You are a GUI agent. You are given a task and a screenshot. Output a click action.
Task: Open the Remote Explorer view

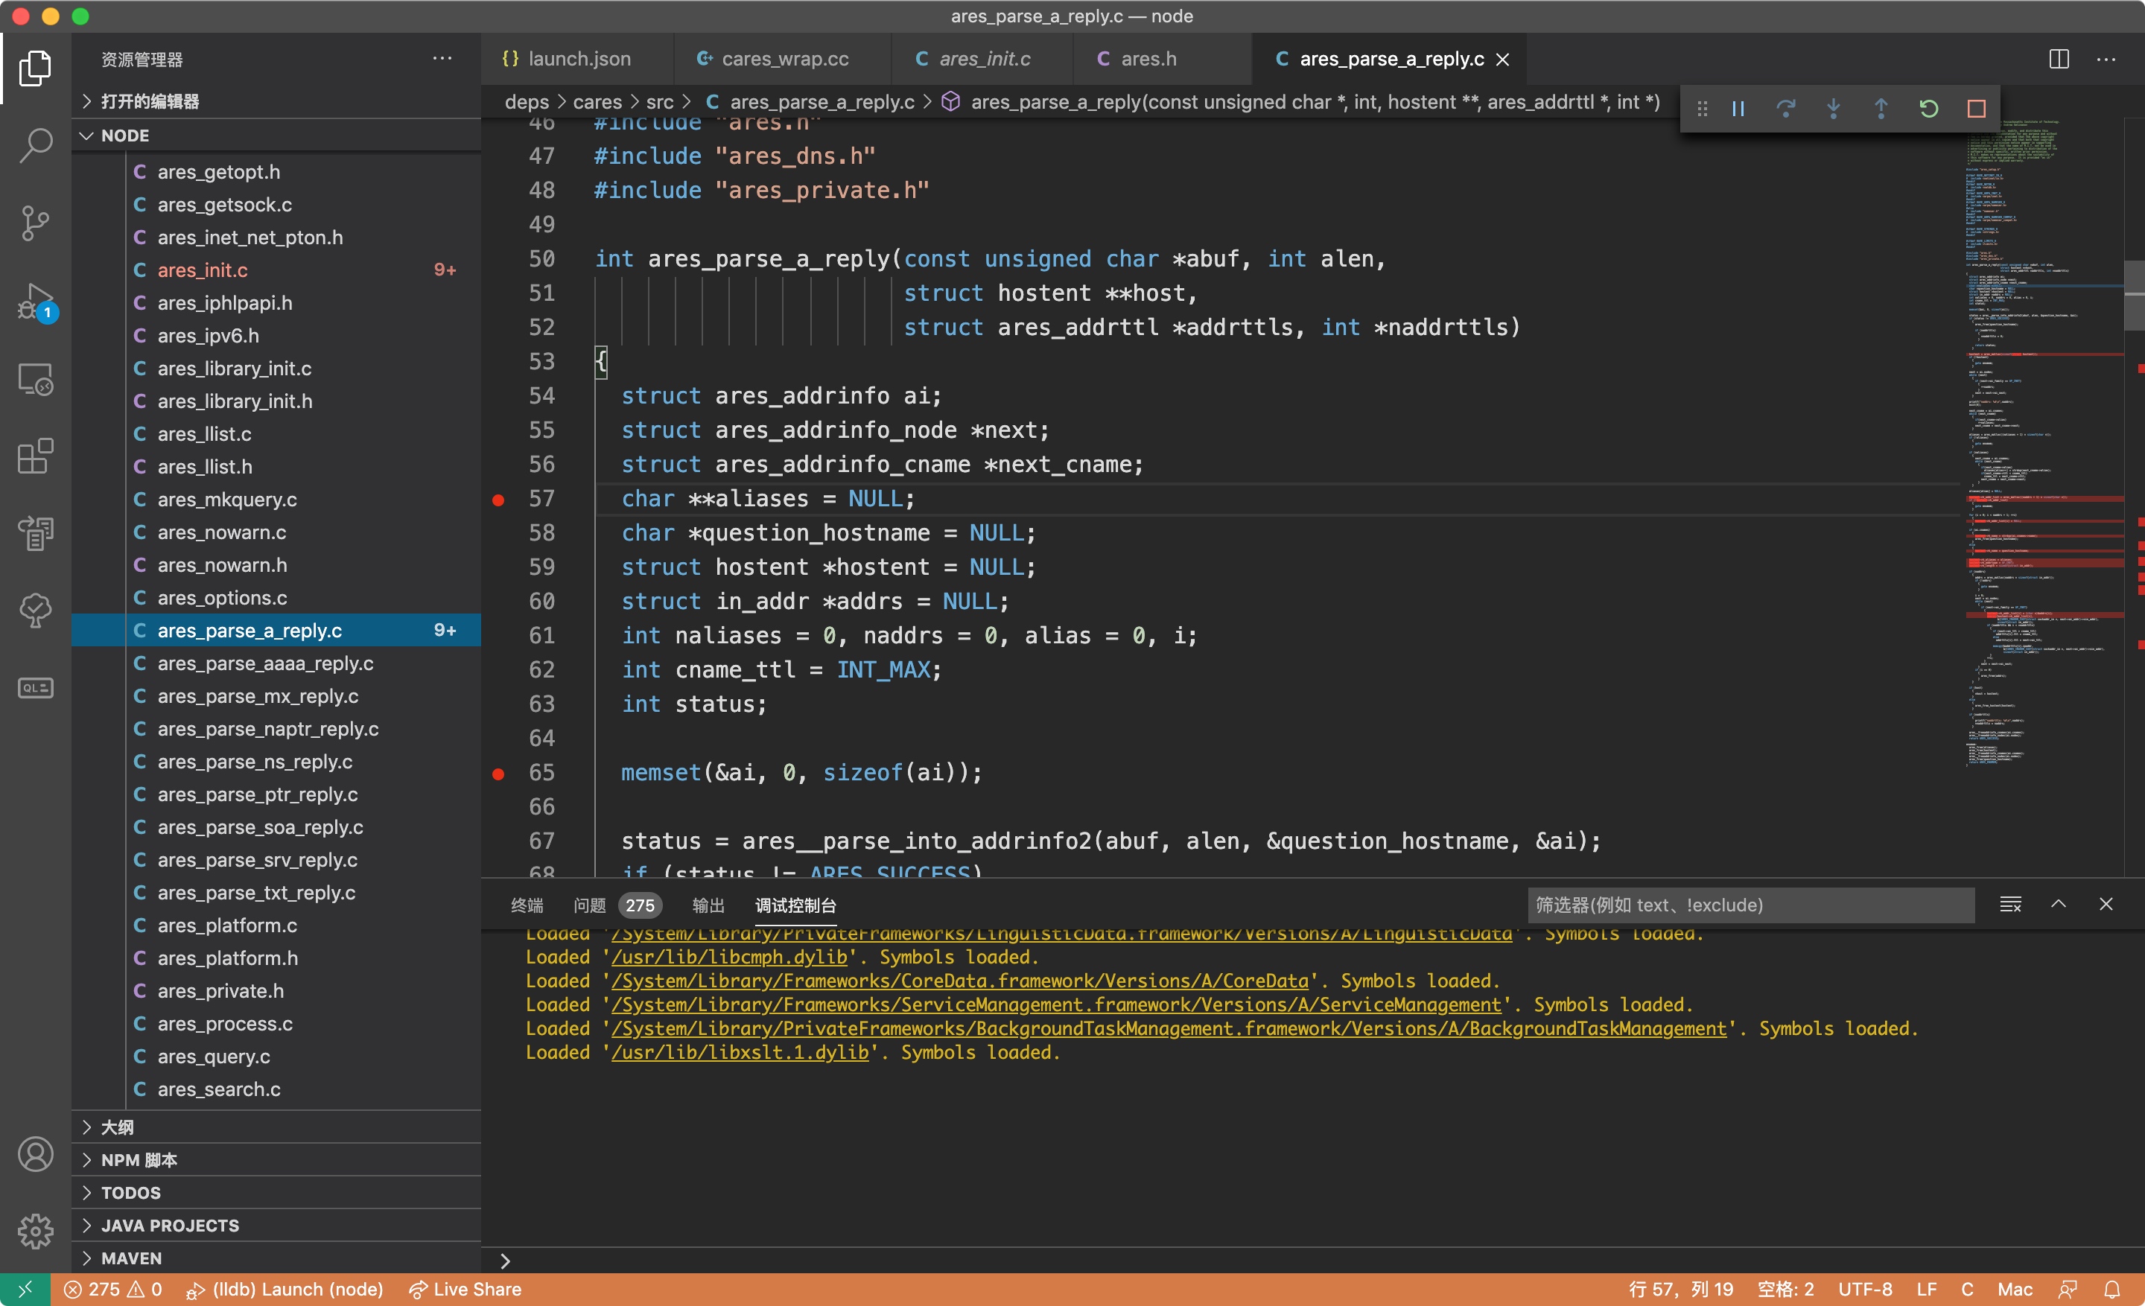click(x=35, y=379)
